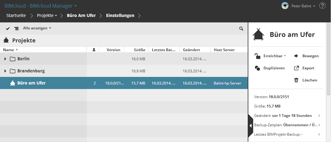Click the large house icon in details panel
This screenshot has height=142, width=331.
259,34
